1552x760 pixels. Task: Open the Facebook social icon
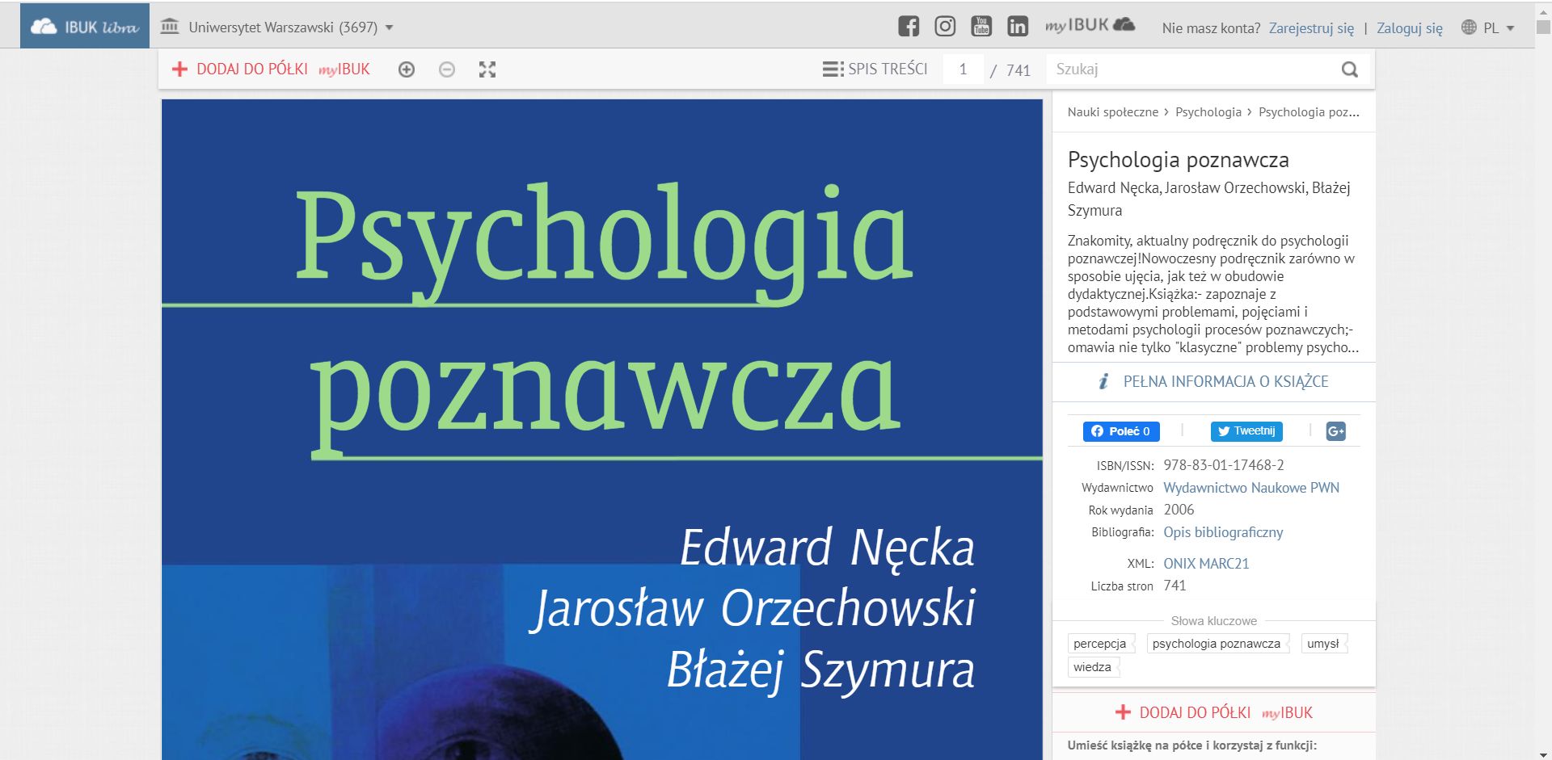(909, 27)
